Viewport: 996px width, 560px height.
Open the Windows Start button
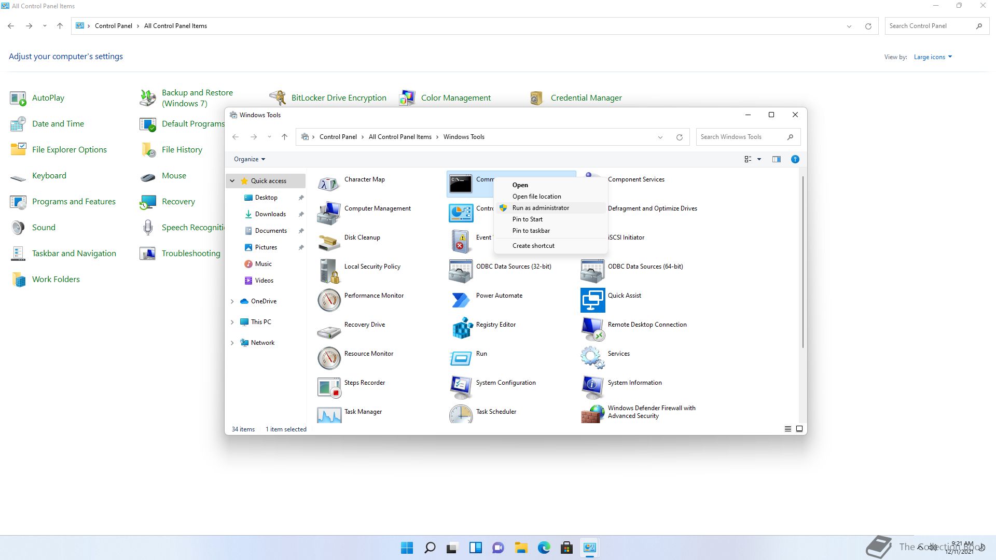tap(407, 548)
